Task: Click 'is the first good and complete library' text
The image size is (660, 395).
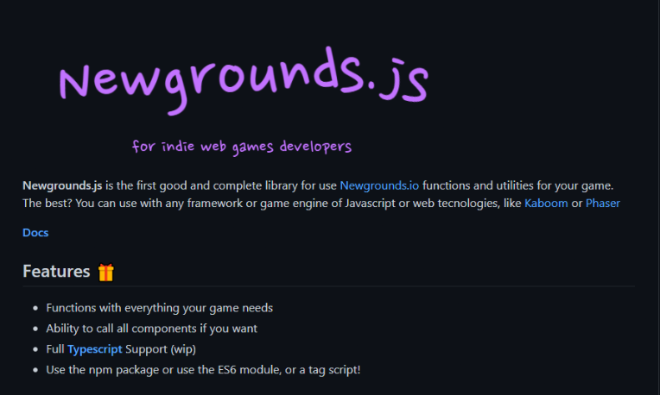Action: (x=201, y=185)
